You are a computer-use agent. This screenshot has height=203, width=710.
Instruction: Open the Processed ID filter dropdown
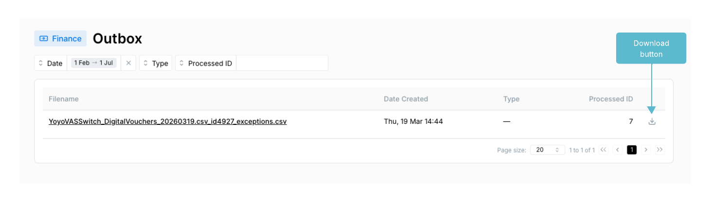[206, 63]
